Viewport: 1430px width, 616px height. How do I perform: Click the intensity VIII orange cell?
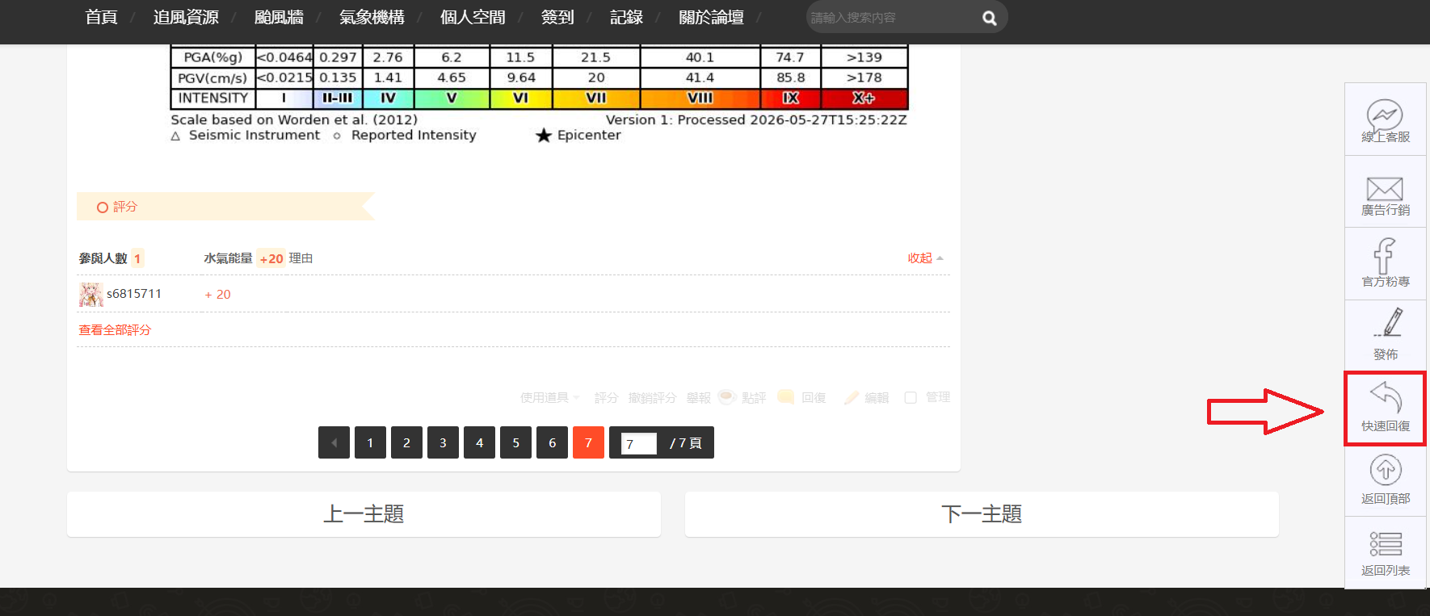pyautogui.click(x=700, y=98)
